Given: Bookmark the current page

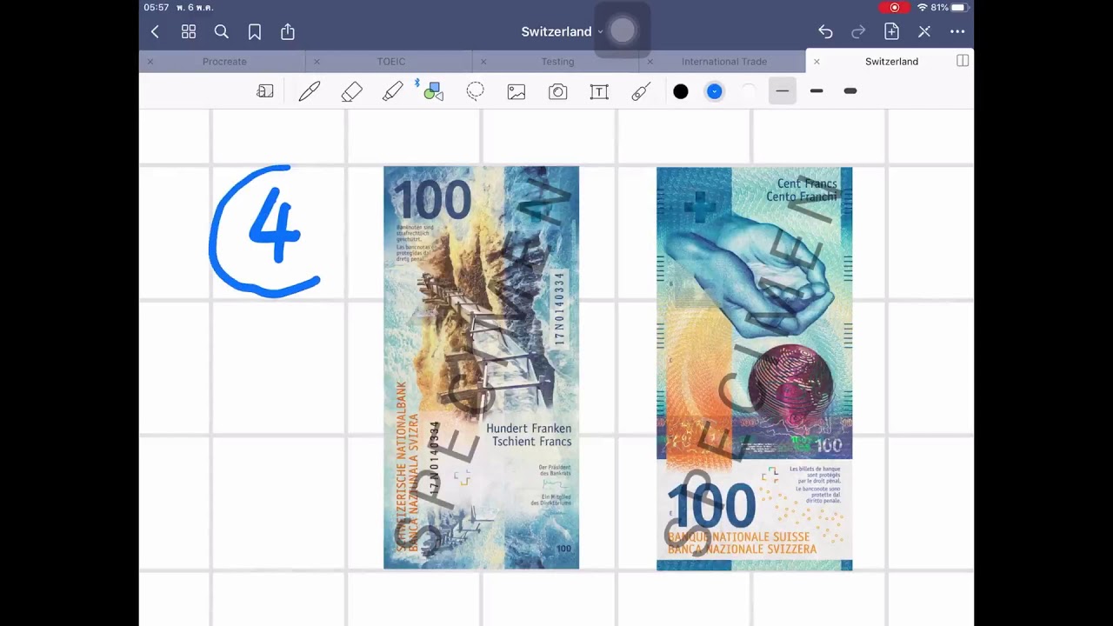Looking at the screenshot, I should 255,32.
